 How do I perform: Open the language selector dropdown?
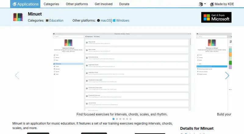[x=202, y=4]
